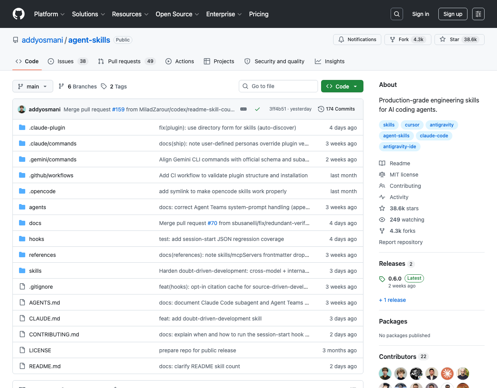This screenshot has height=388, width=497.
Task: Click the claude-code topic tag
Action: point(434,136)
